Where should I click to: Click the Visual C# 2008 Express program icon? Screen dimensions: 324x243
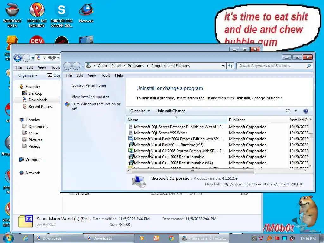[131, 151]
